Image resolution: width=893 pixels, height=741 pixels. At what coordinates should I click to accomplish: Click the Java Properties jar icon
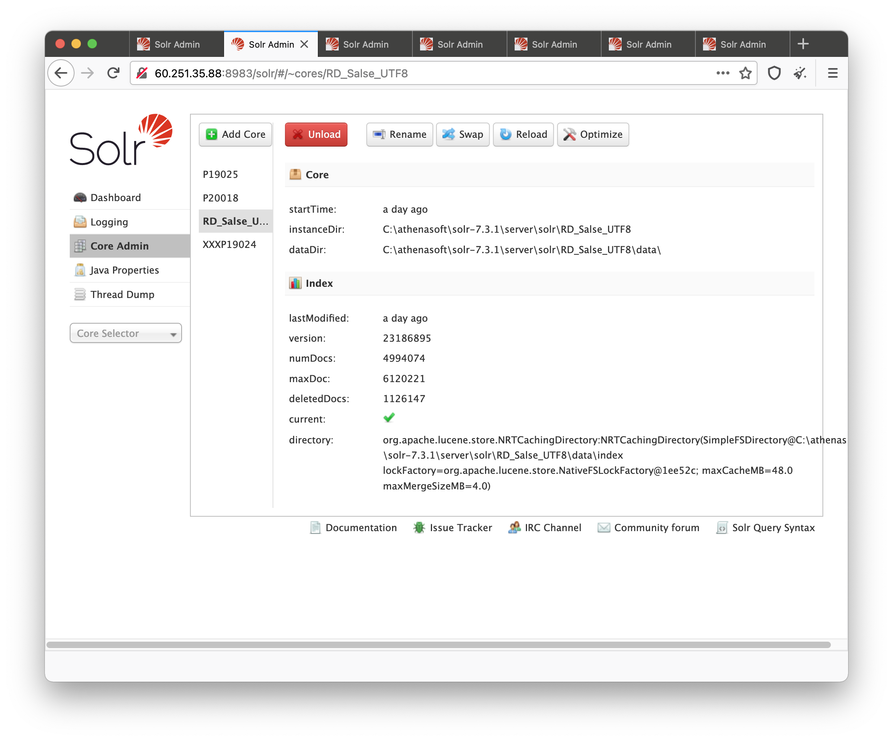click(x=80, y=270)
